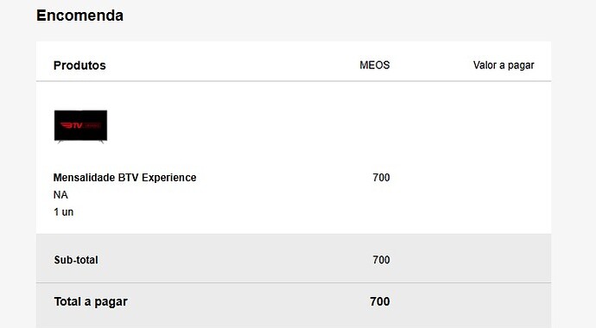
Task: Click the TV stand of product image
Action: [80, 142]
